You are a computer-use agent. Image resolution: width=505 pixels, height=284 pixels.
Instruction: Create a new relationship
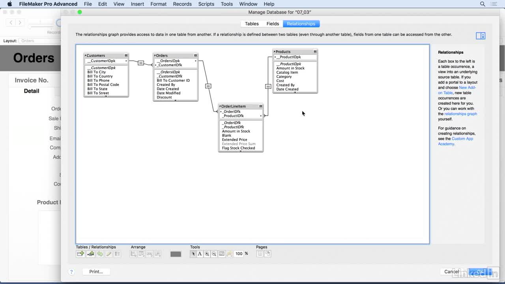[90, 254]
